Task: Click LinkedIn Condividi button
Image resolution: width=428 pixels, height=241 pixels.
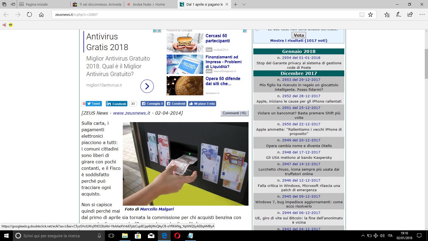Action: tap(116, 104)
